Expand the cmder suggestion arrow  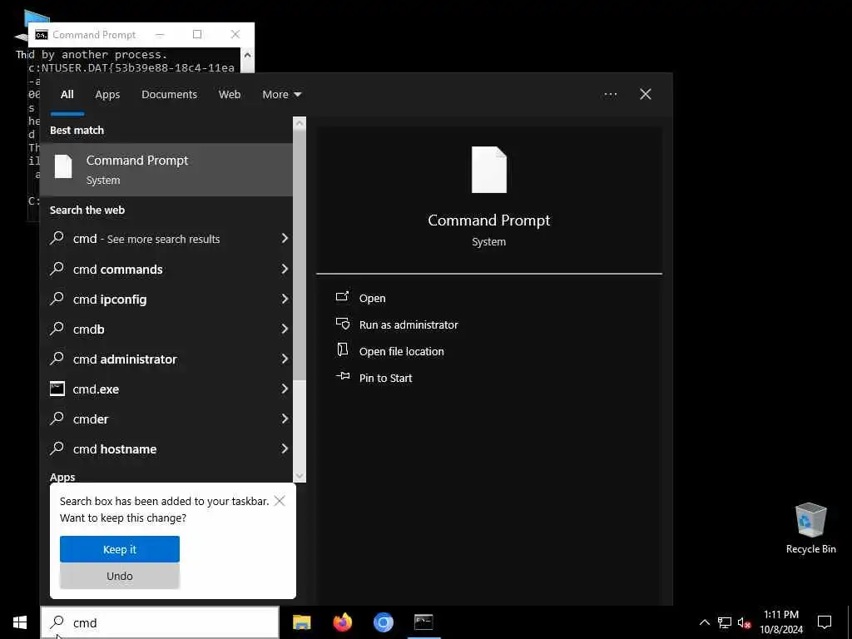click(285, 419)
